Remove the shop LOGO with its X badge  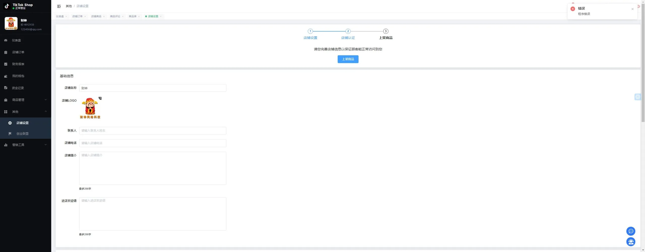click(100, 98)
